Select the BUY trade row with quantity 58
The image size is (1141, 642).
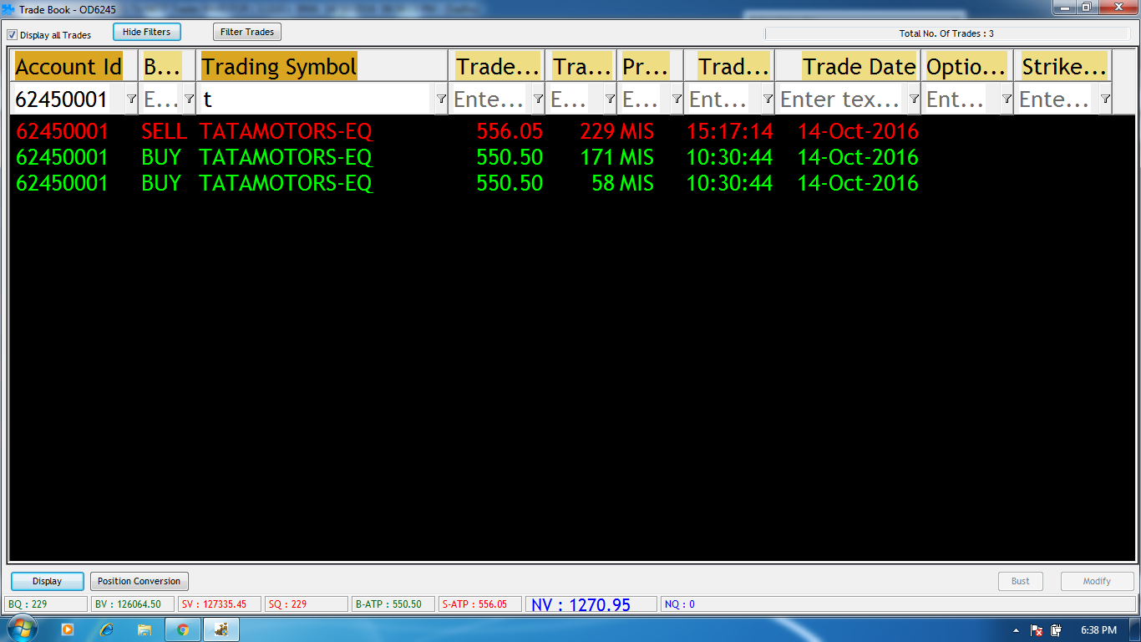tap(571, 183)
